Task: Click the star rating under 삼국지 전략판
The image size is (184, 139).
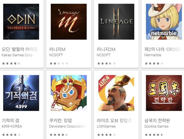Action: click(x=154, y=135)
